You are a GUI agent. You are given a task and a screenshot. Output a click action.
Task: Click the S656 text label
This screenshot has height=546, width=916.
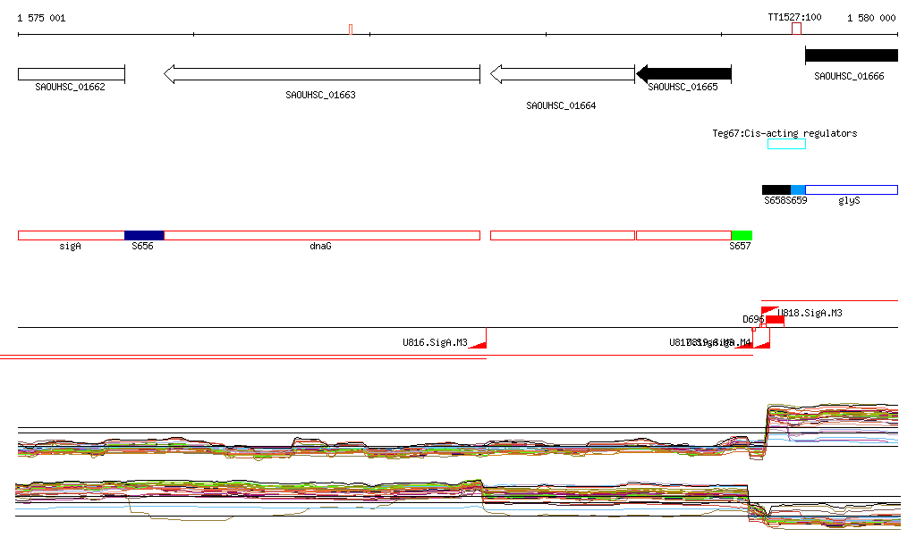click(142, 246)
